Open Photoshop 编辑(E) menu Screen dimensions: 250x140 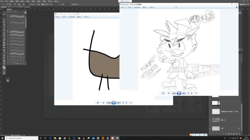pyautogui.click(x=12, y=1)
